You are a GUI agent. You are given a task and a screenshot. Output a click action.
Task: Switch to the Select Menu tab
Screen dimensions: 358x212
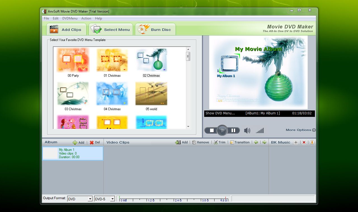[111, 29]
